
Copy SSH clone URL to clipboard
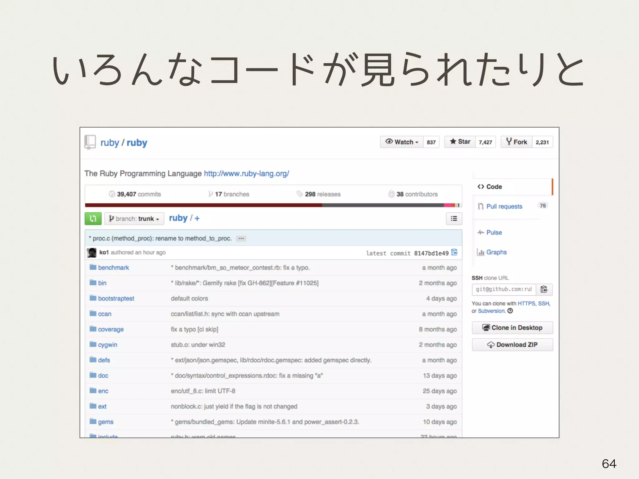click(x=544, y=289)
